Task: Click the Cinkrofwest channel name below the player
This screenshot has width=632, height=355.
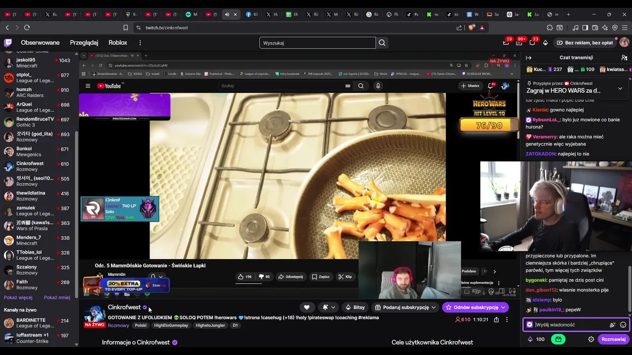Action: pos(124,307)
